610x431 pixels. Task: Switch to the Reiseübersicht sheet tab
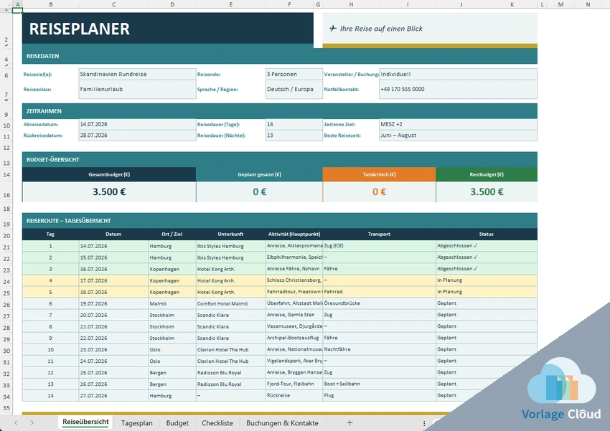point(85,422)
